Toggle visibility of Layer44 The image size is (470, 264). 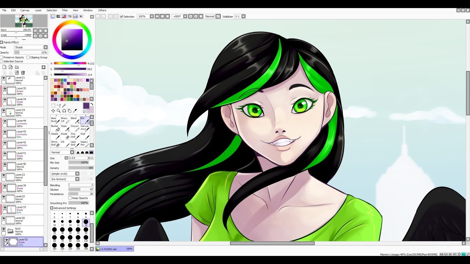pyautogui.click(x=4, y=121)
